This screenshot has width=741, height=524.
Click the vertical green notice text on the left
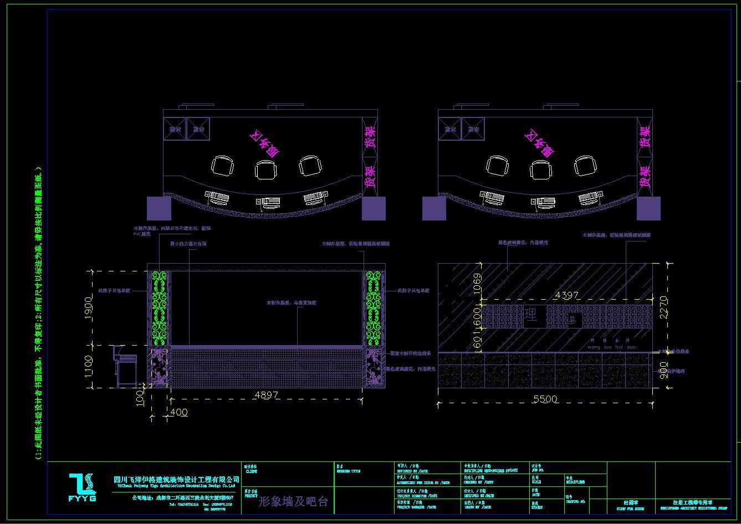38,312
